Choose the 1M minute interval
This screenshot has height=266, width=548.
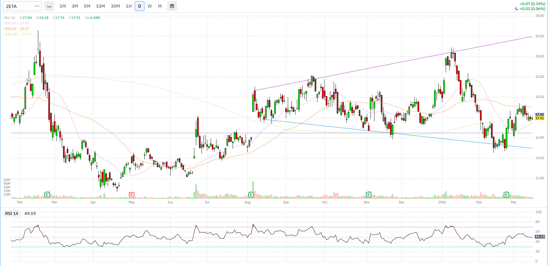pos(62,6)
